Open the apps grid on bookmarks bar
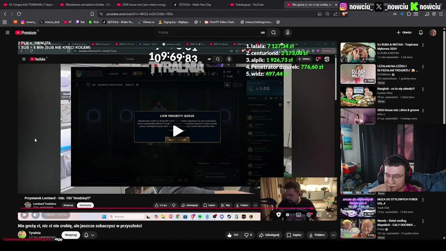This screenshot has height=251, width=446. coord(5,22)
